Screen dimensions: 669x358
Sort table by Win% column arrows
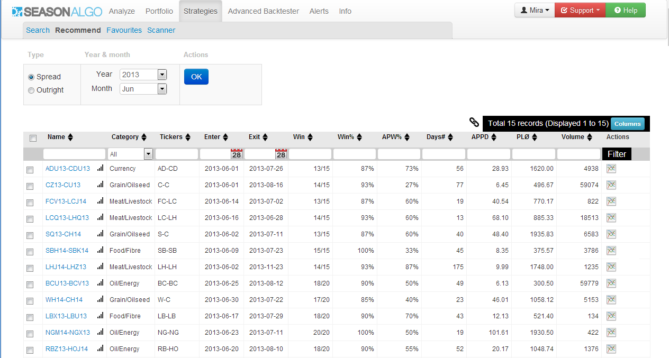(359, 137)
